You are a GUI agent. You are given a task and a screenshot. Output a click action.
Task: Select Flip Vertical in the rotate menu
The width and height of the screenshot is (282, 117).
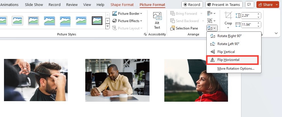(x=234, y=52)
